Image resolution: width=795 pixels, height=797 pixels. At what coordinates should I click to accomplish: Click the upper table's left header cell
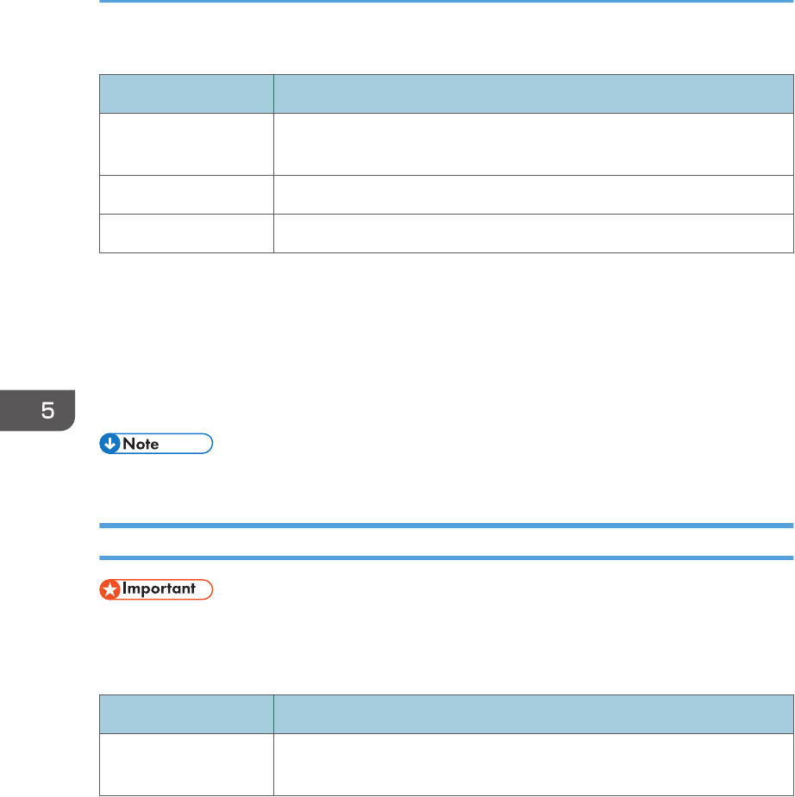tap(186, 93)
